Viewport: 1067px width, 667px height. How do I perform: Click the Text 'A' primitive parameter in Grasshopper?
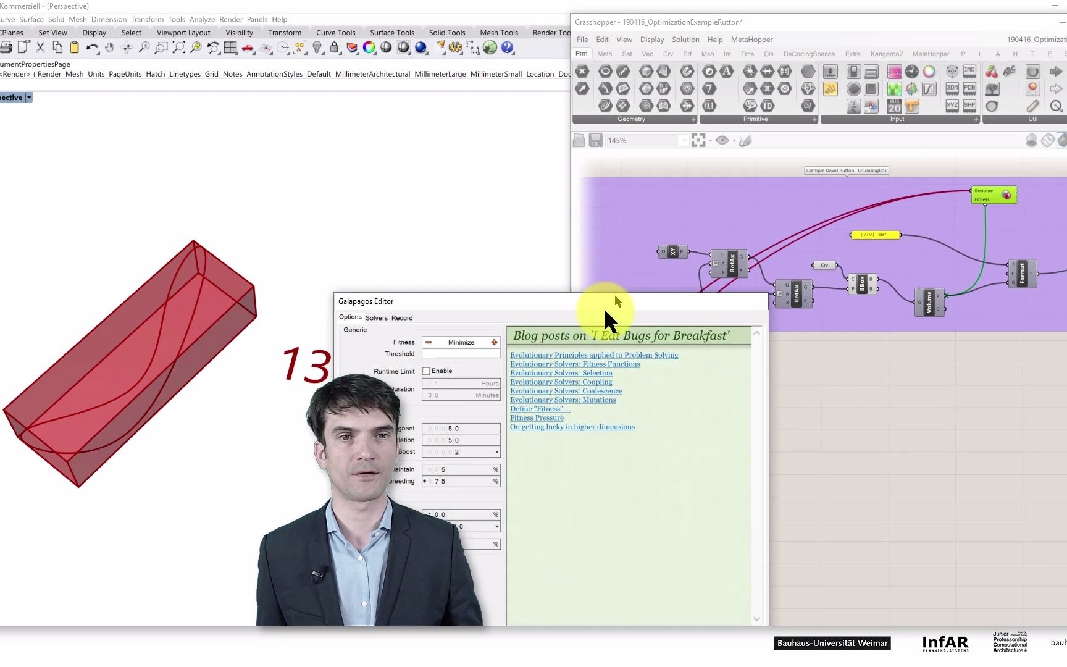pyautogui.click(x=727, y=72)
